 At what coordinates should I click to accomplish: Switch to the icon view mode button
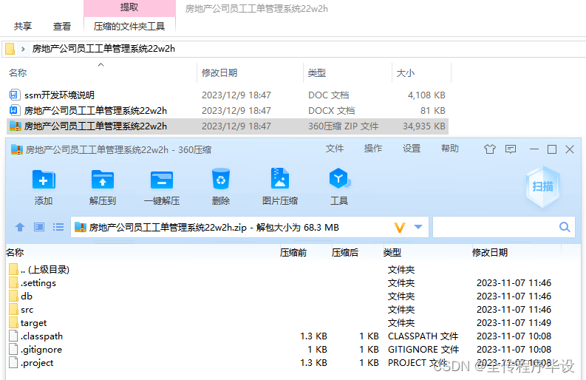[39, 227]
